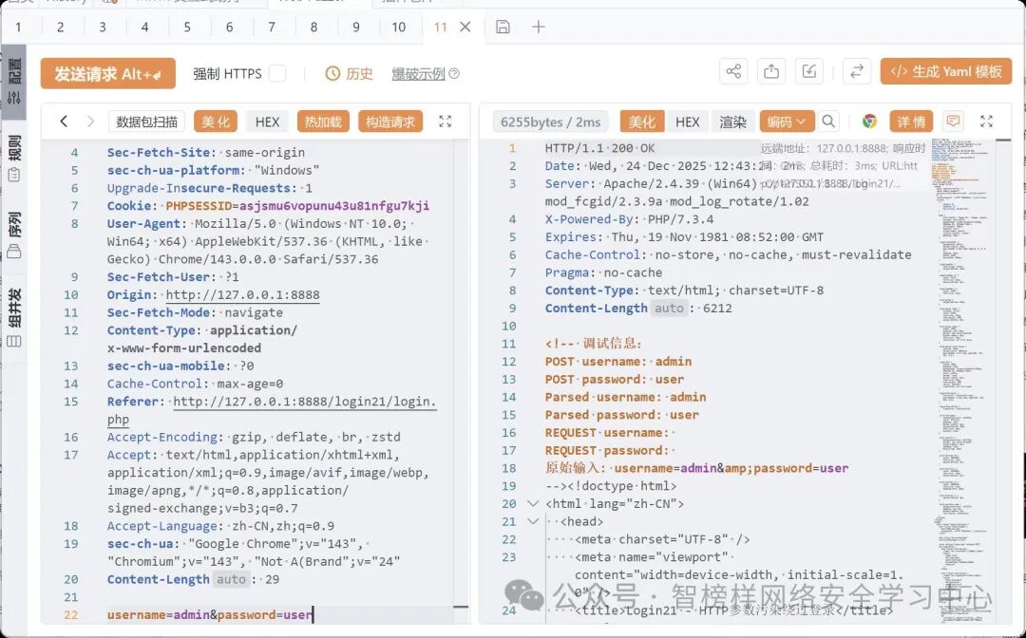Go forward with the right arrow in request pane
Screen dimensions: 1026x638
coord(90,121)
